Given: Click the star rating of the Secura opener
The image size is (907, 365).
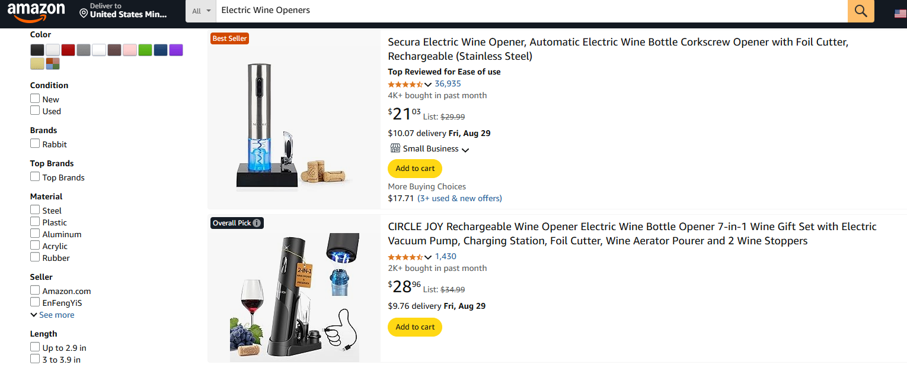Looking at the screenshot, I should coord(405,83).
